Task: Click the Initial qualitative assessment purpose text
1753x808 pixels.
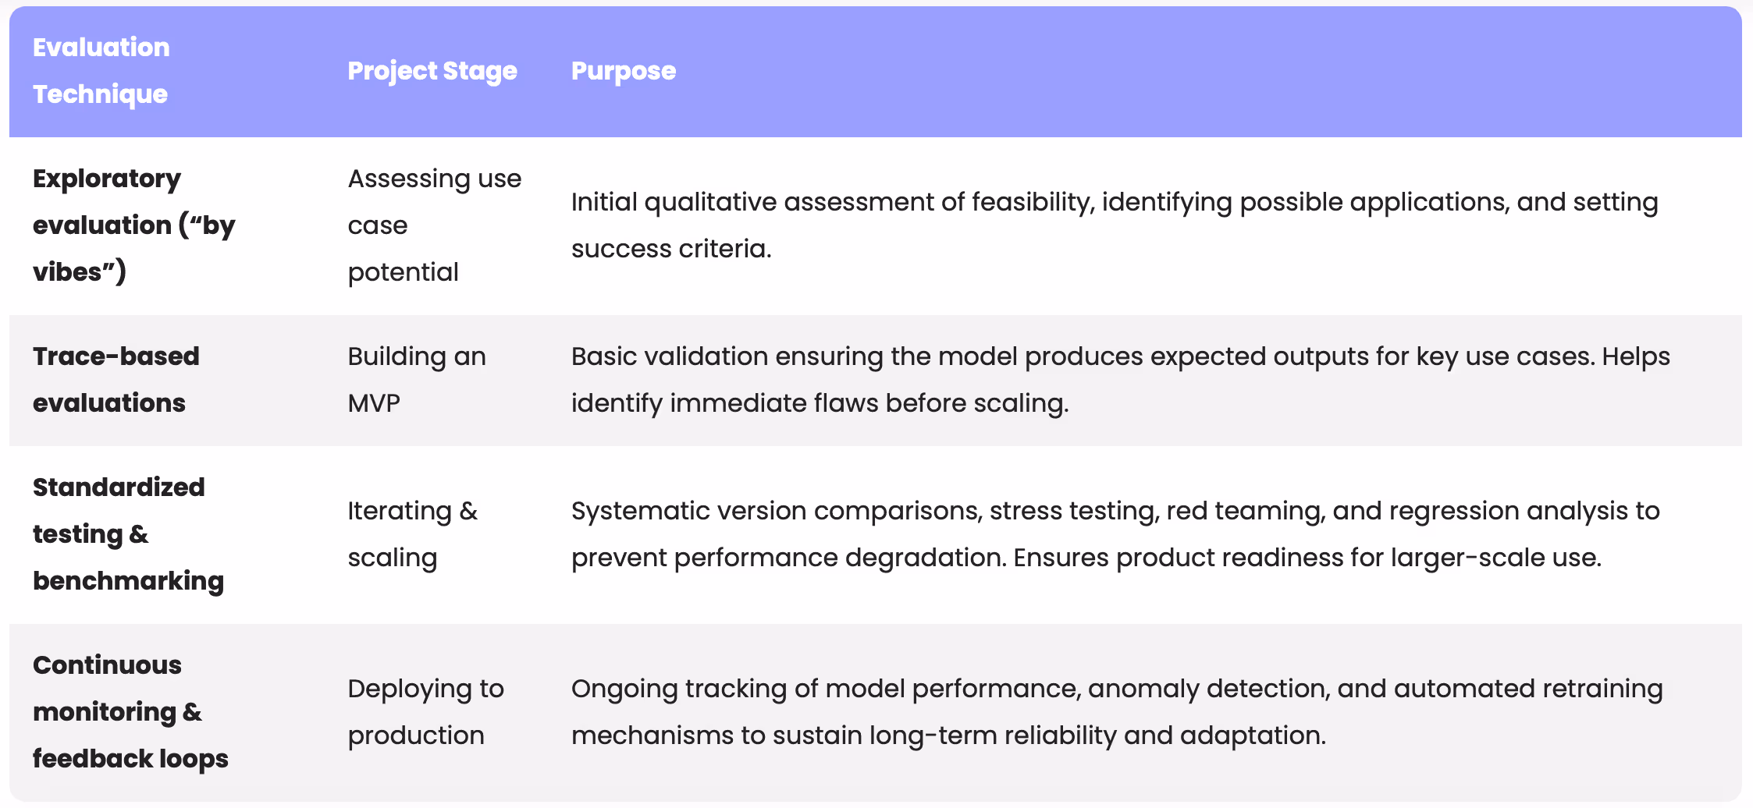Action: pyautogui.click(x=1115, y=225)
